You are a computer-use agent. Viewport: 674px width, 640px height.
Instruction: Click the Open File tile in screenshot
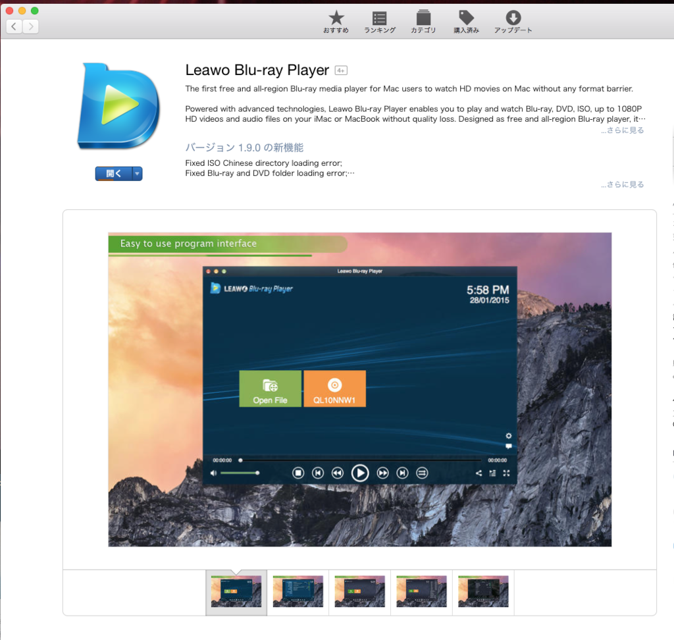pos(270,388)
